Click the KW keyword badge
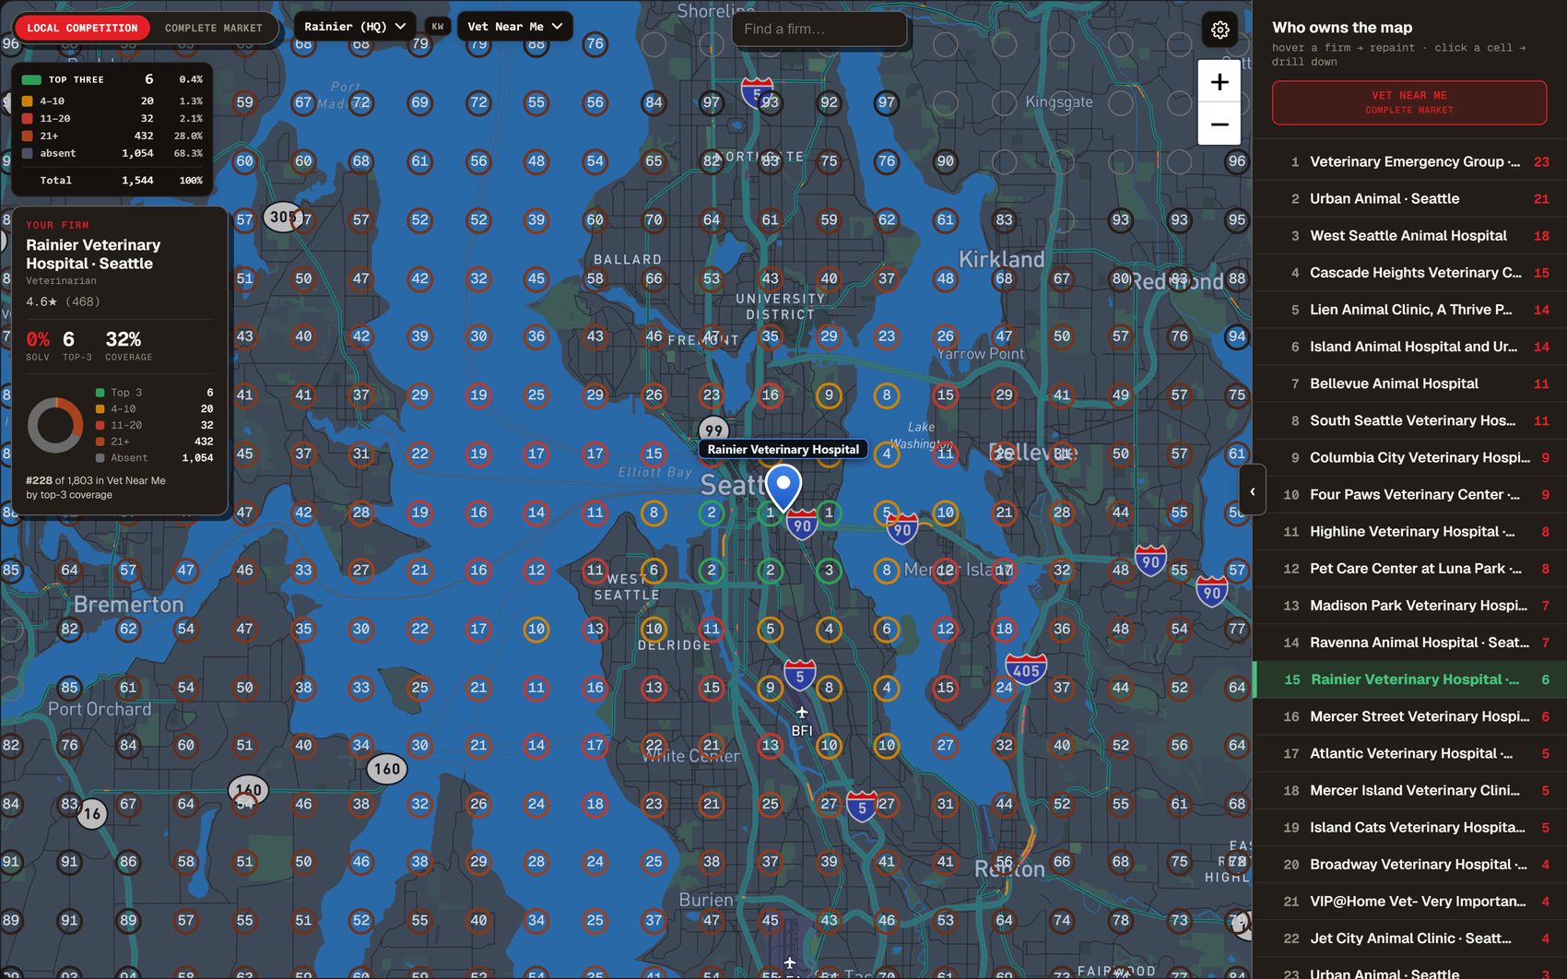1567x979 pixels. click(438, 27)
